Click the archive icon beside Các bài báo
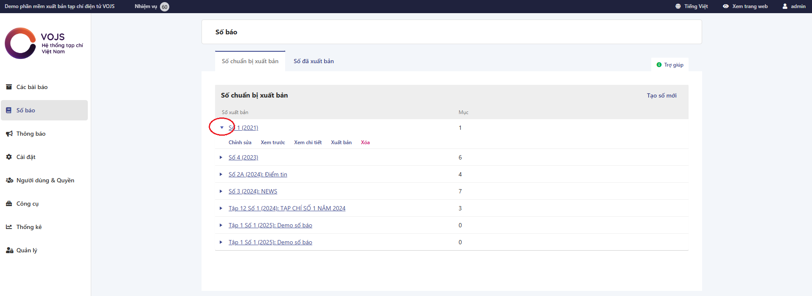The image size is (812, 296). 9,87
